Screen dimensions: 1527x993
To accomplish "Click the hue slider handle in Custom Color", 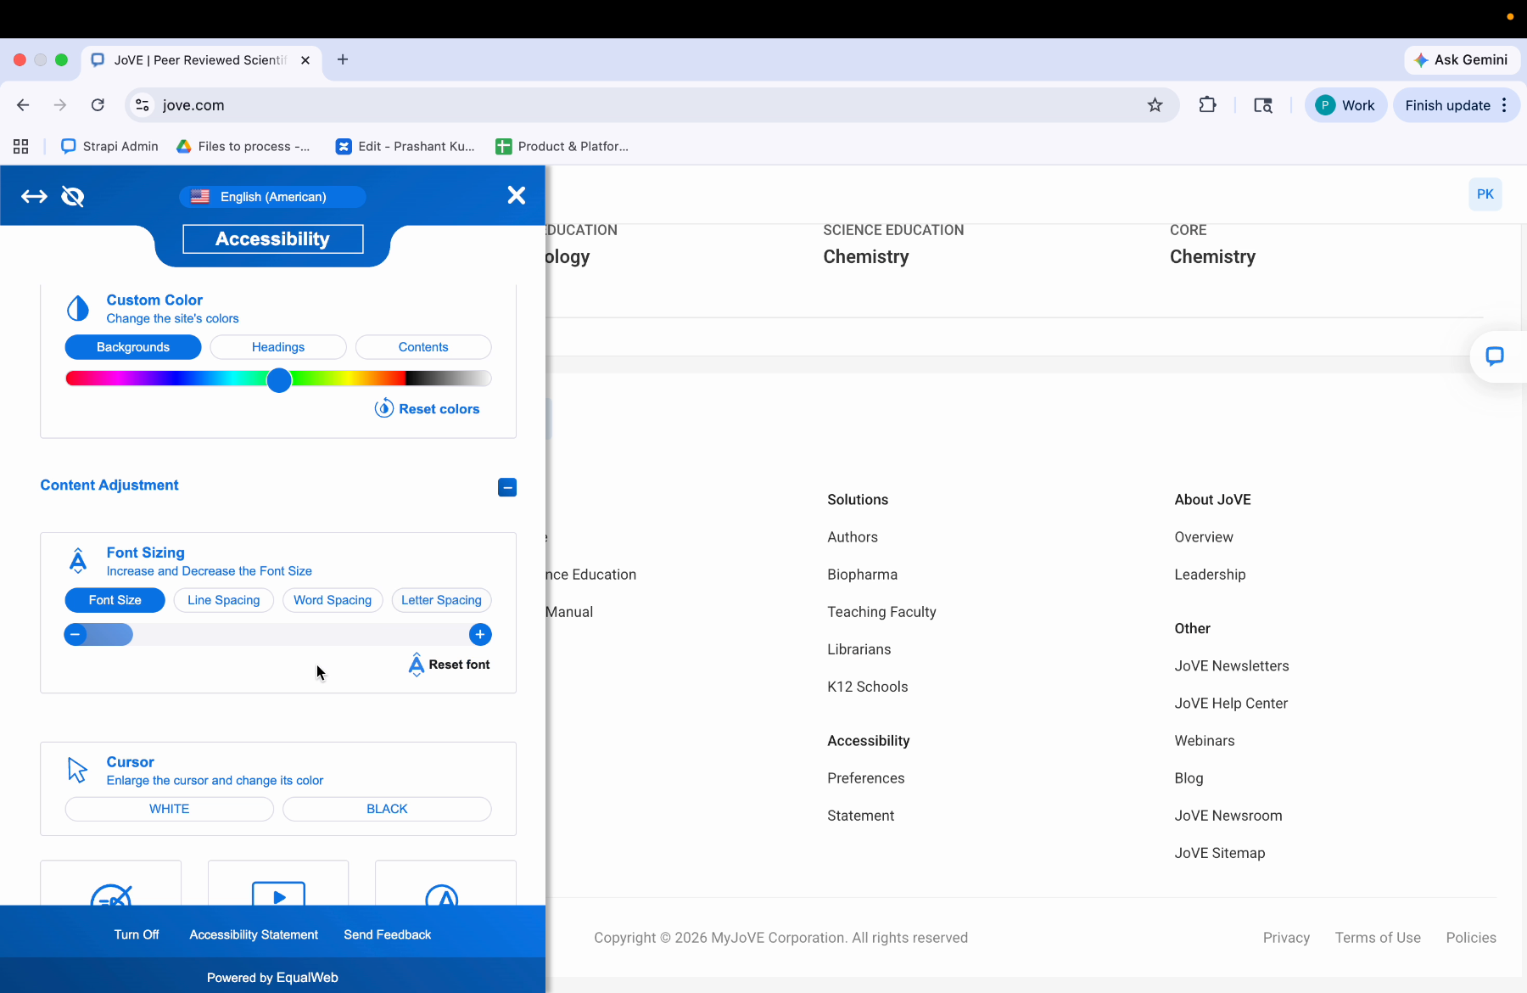I will click(279, 379).
